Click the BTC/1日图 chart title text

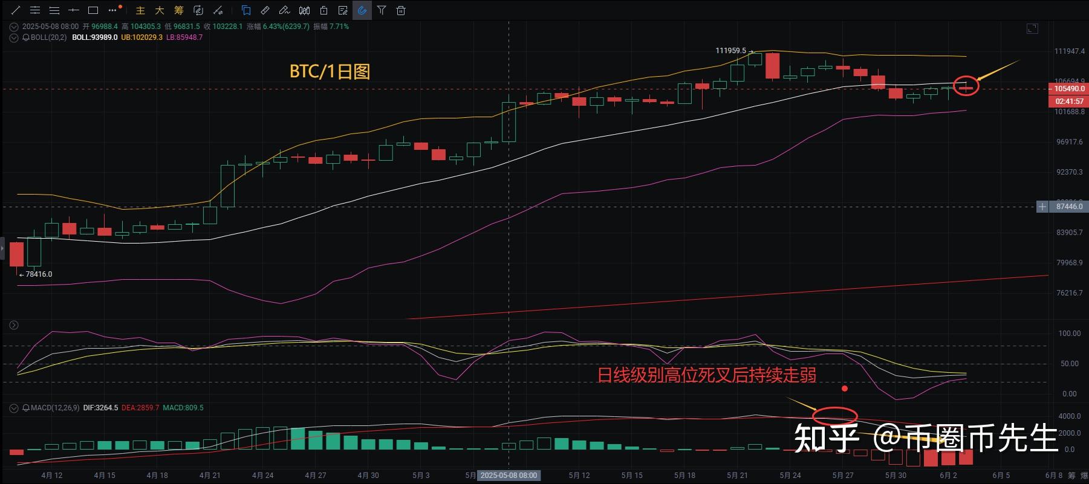pyautogui.click(x=330, y=71)
